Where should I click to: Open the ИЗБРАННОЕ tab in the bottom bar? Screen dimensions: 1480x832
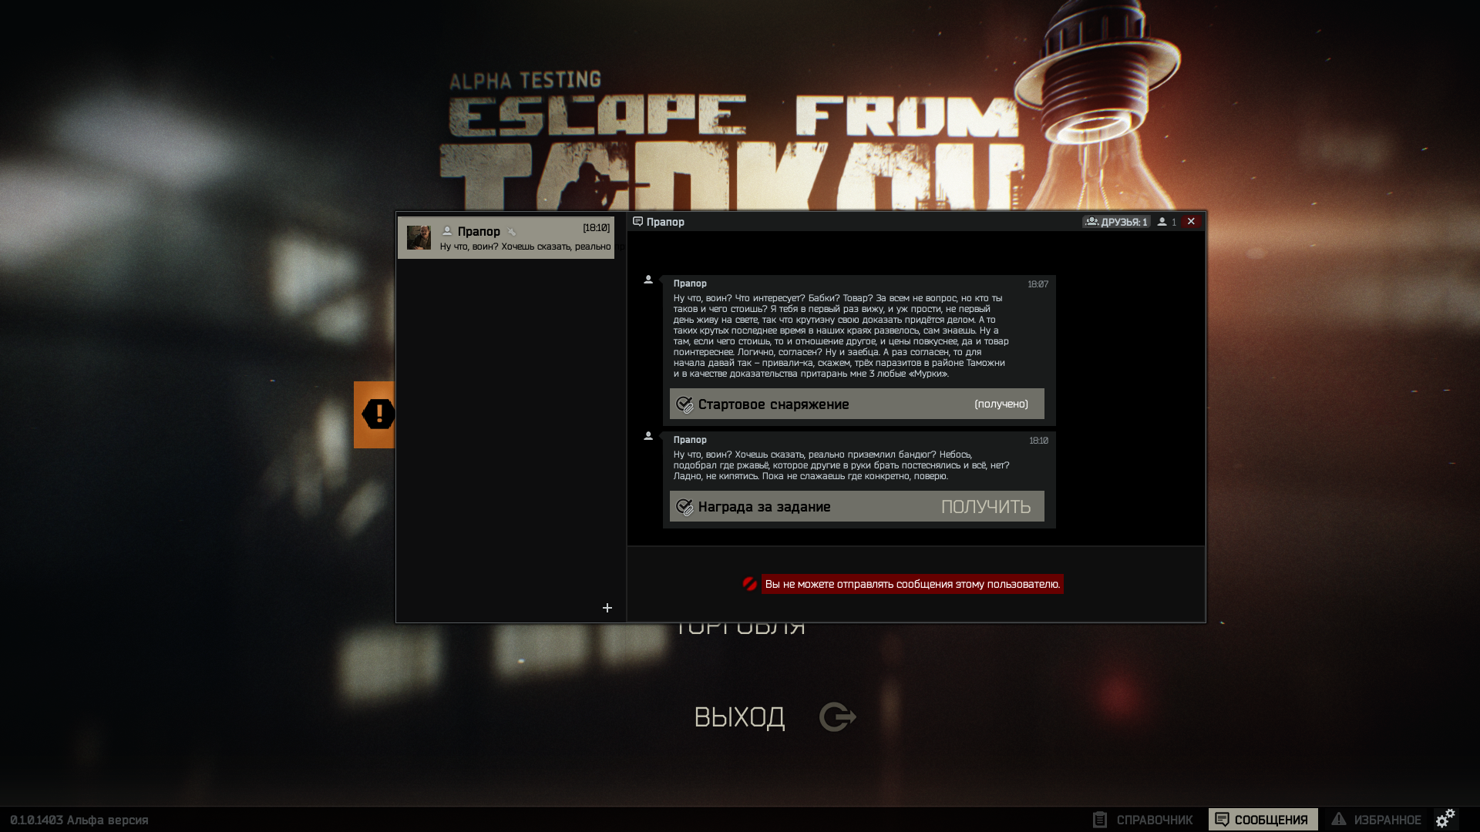[1376, 820]
